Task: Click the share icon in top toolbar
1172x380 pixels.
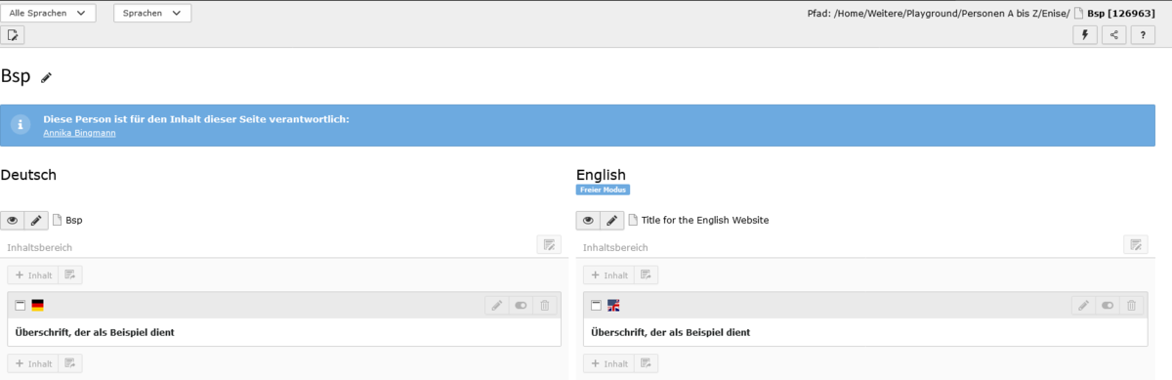Action: tap(1114, 35)
